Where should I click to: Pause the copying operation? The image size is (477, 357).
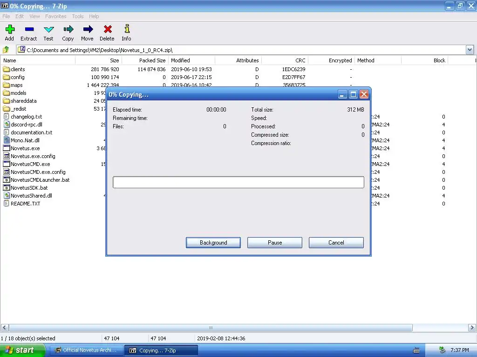coord(275,243)
